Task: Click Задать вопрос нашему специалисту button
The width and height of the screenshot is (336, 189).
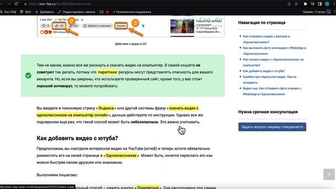Action: [272, 127]
